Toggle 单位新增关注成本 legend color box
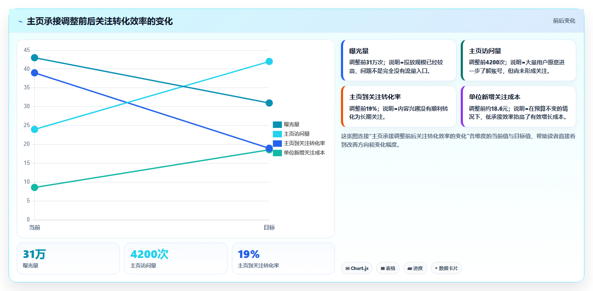Image resolution: width=593 pixels, height=291 pixels. click(x=277, y=153)
